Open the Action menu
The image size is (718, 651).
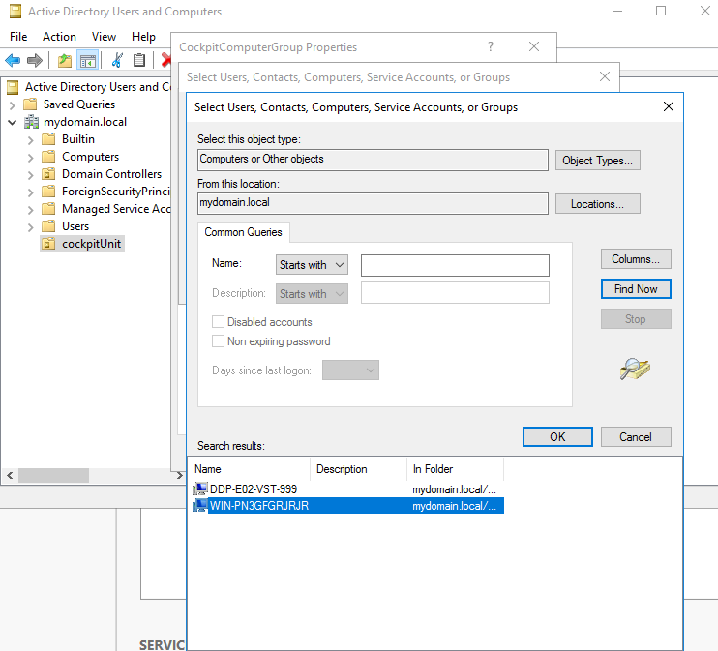coord(60,37)
